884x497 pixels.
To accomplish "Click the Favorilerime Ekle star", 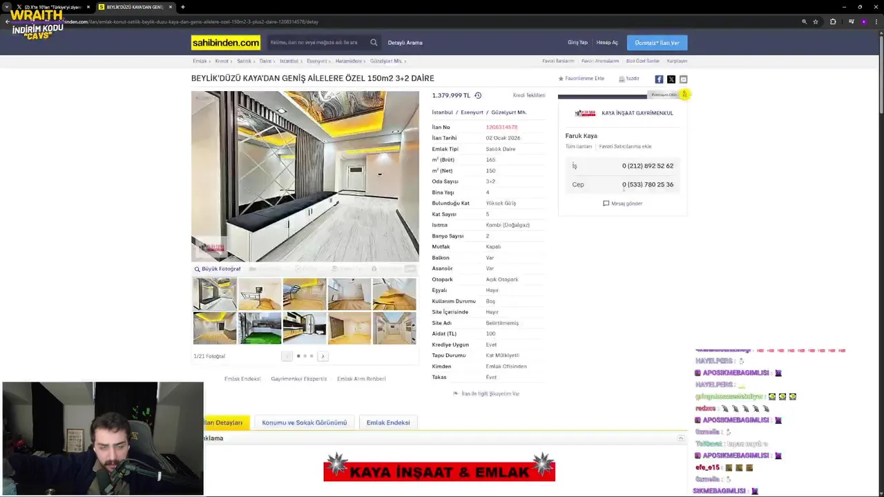I will tap(561, 79).
